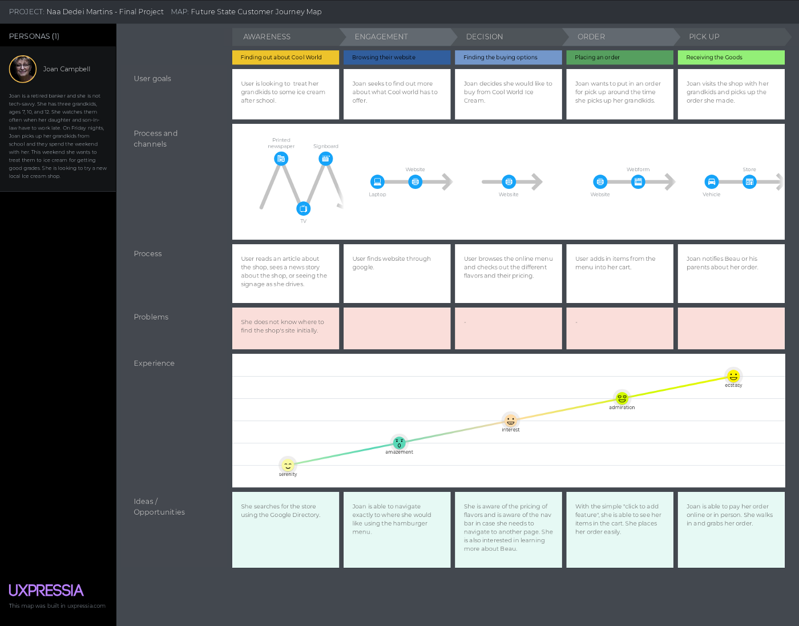Click 'User is looking to treat' goal card
The height and width of the screenshot is (626, 799).
(x=285, y=94)
